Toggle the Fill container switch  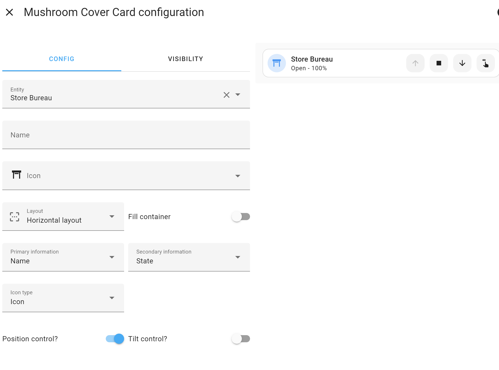point(241,217)
